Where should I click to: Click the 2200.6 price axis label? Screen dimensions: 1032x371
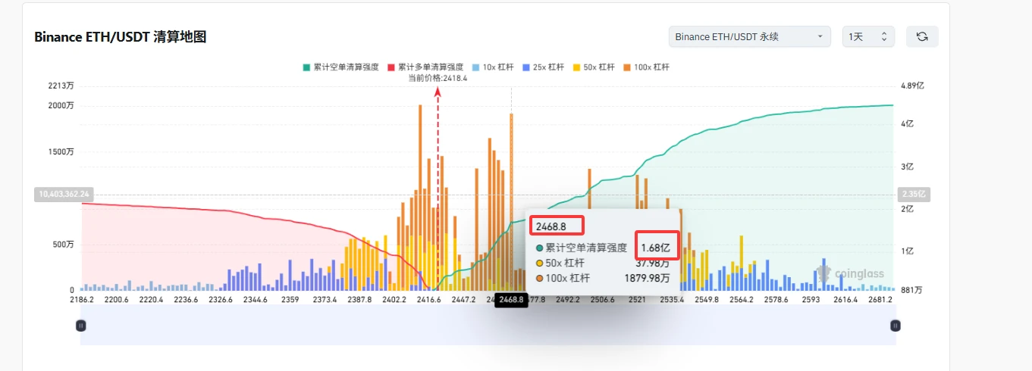[117, 300]
